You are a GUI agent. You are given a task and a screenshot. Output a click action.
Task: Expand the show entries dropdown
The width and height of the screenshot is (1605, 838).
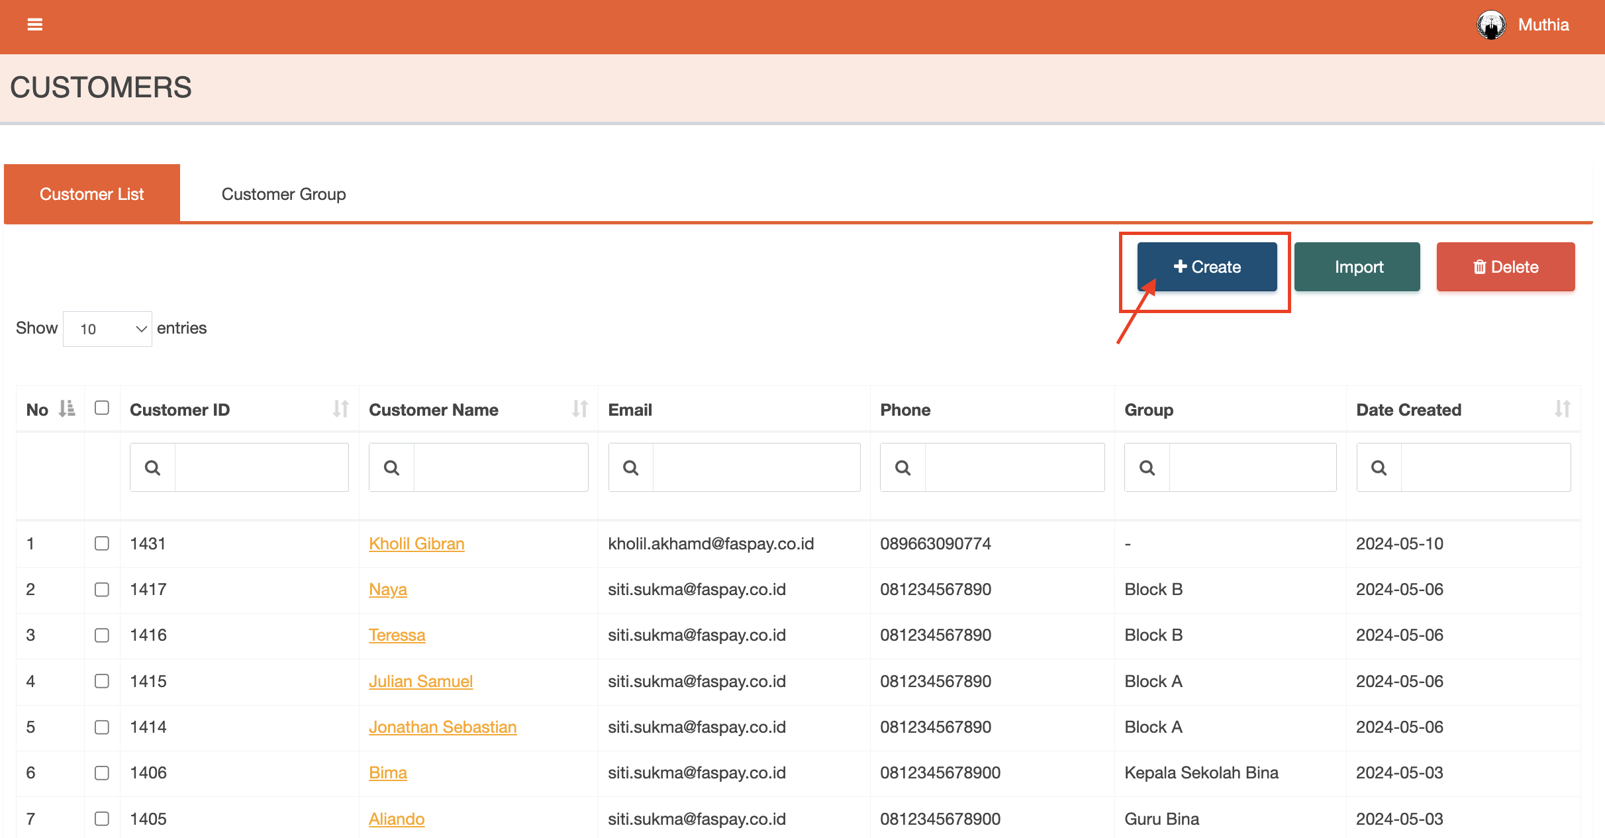click(x=108, y=329)
